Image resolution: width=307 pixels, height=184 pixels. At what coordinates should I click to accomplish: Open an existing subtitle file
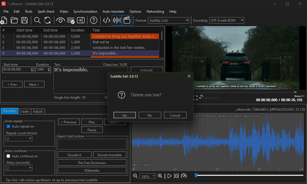[14, 20]
